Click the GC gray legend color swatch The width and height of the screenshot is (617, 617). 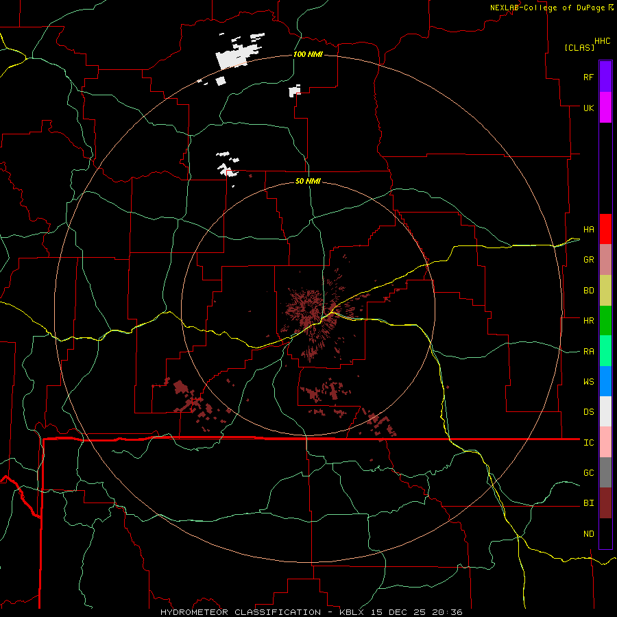coord(605,472)
